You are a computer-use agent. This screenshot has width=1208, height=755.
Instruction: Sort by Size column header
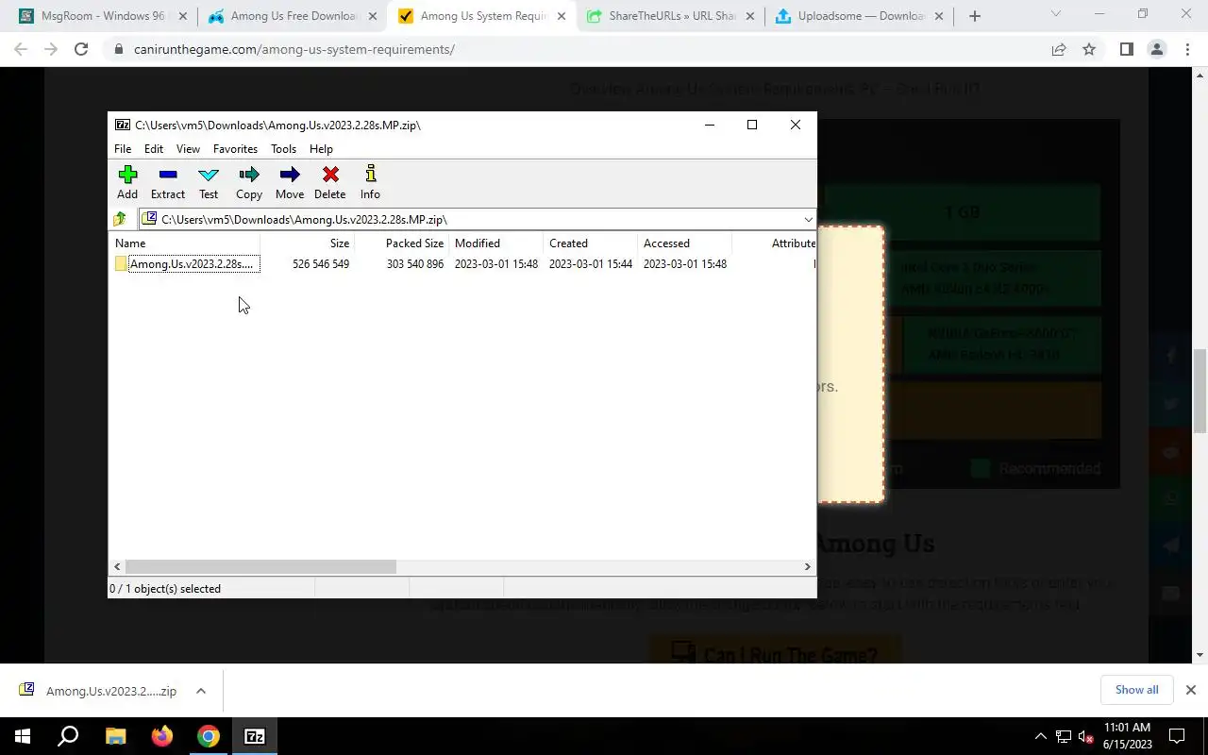pos(307,243)
